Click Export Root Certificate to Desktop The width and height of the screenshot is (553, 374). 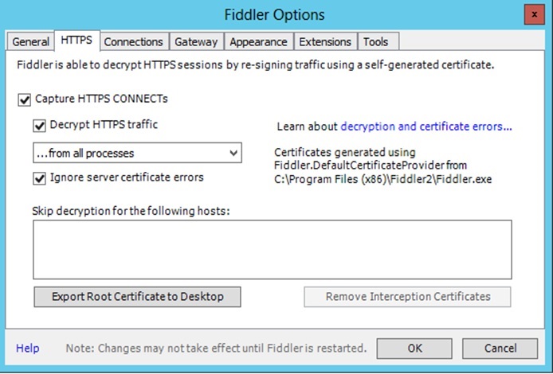(x=138, y=297)
